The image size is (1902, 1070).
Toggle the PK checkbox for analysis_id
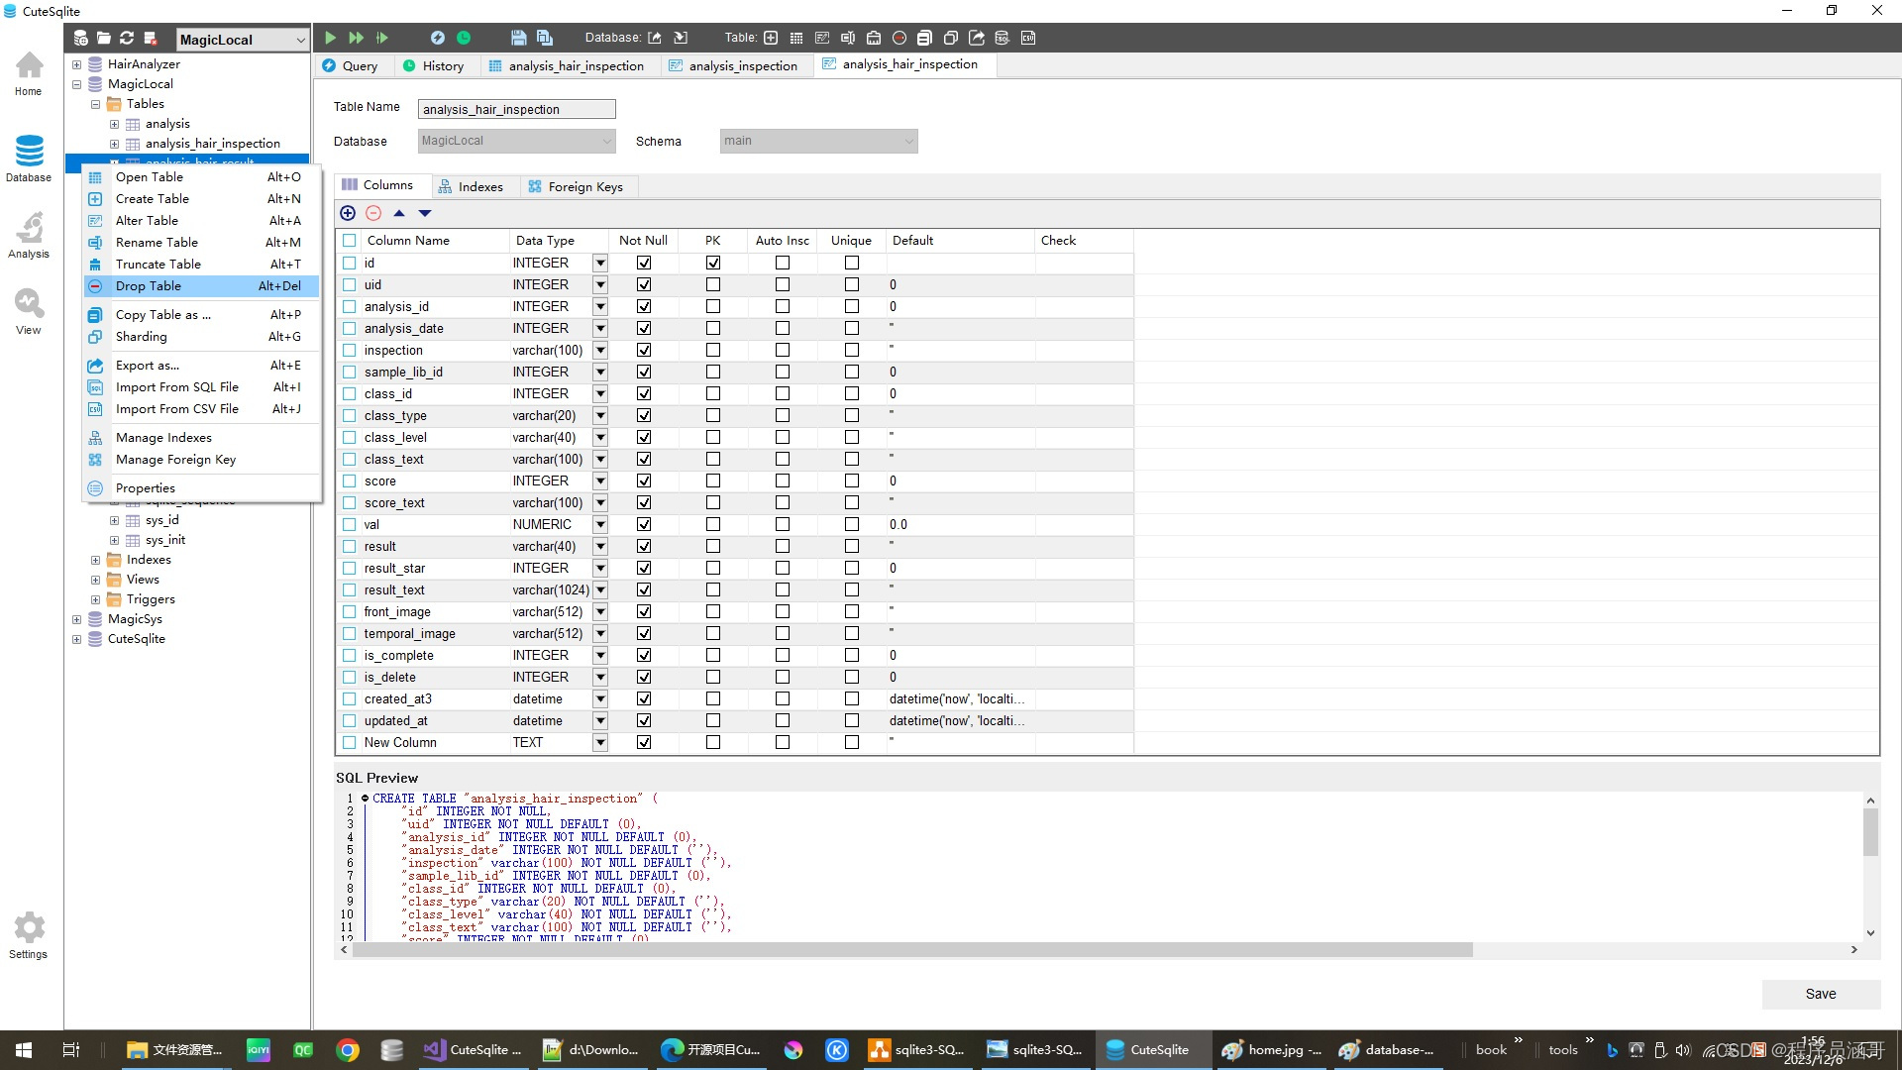pos(713,306)
